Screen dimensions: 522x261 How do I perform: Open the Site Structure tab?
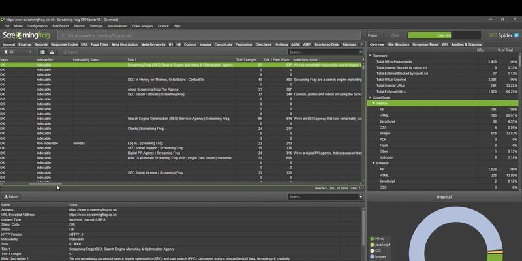(x=399, y=44)
